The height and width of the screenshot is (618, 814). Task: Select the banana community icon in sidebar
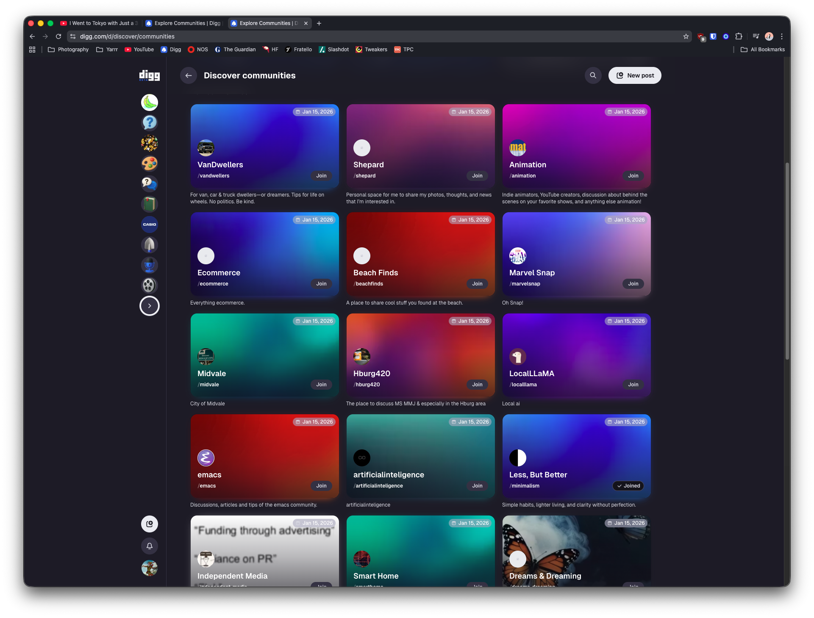click(149, 102)
